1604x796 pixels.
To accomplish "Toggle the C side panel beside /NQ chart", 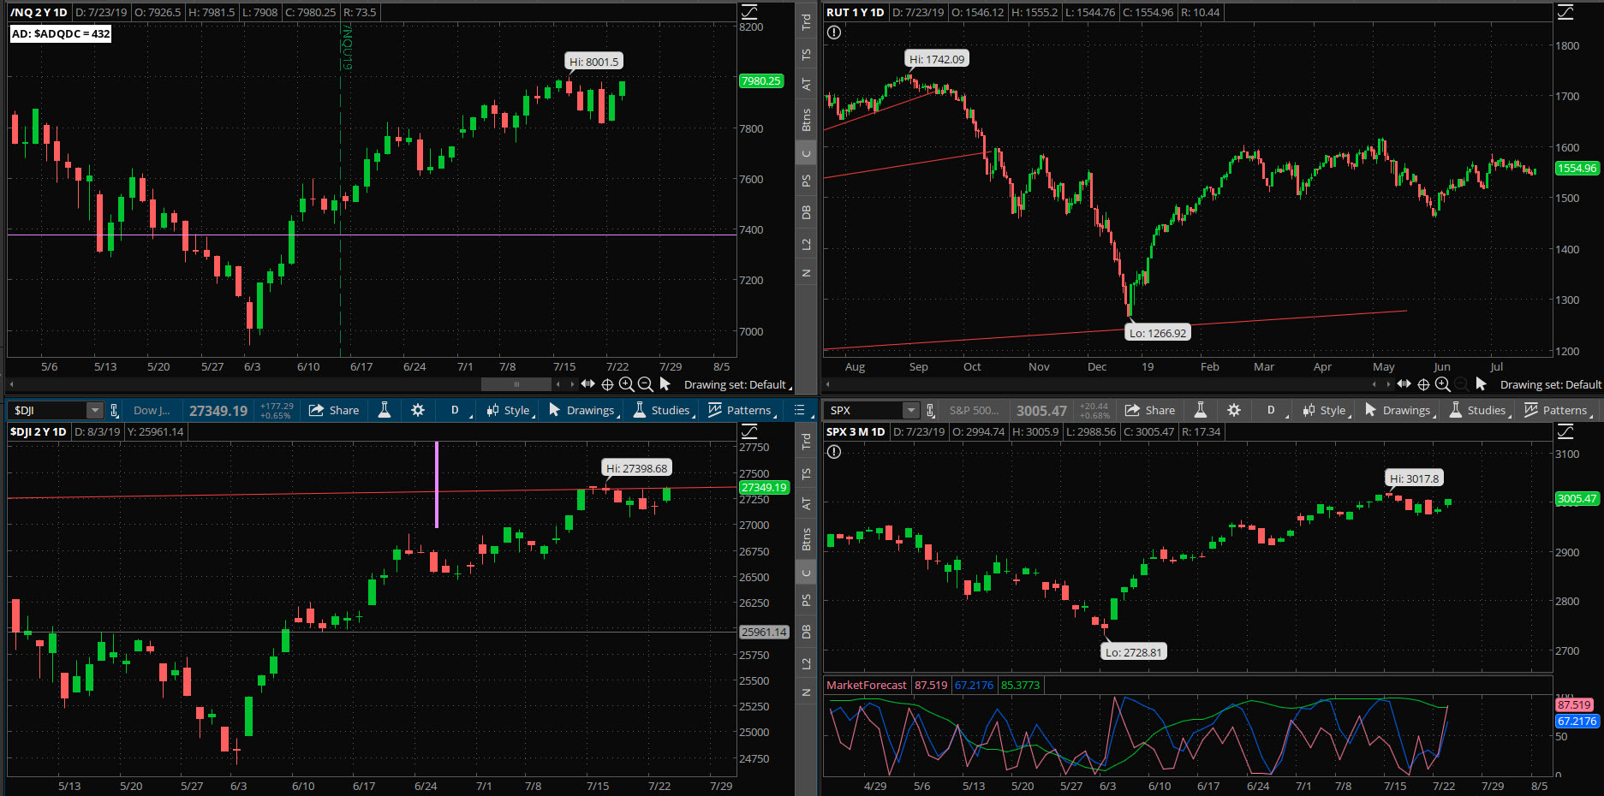I will (806, 154).
